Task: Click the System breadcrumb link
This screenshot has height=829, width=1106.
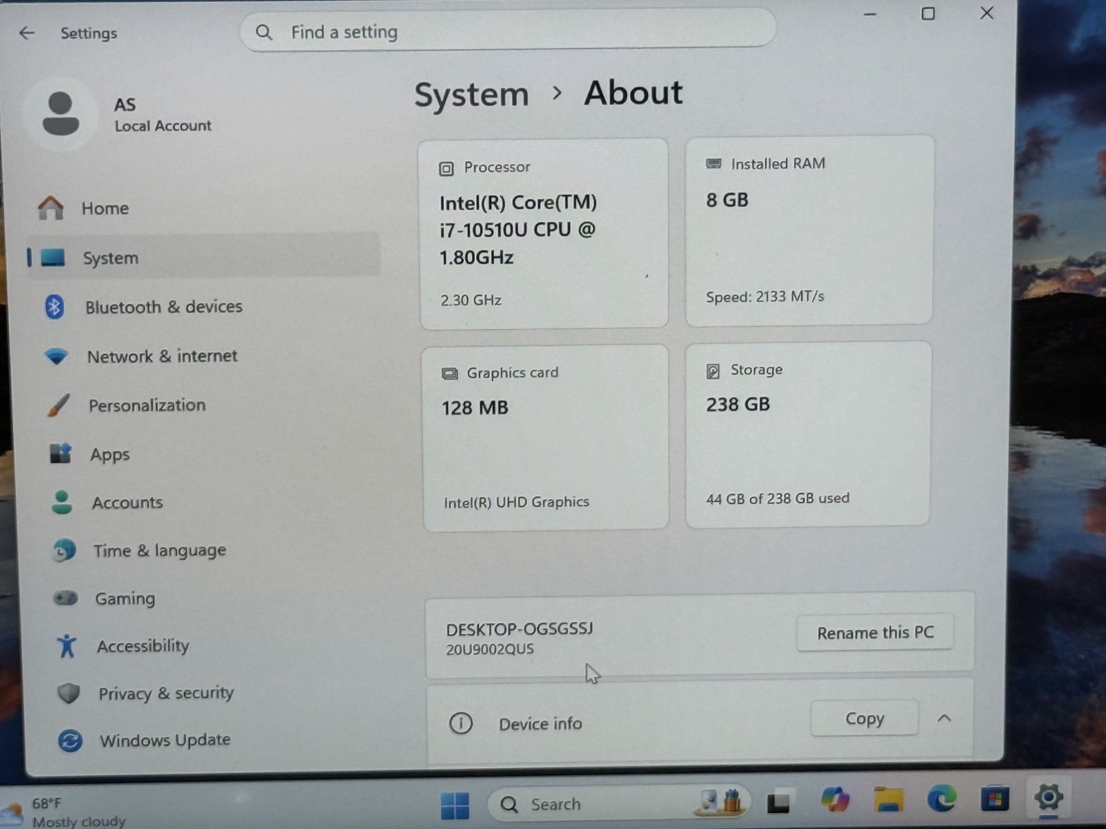Action: click(471, 95)
